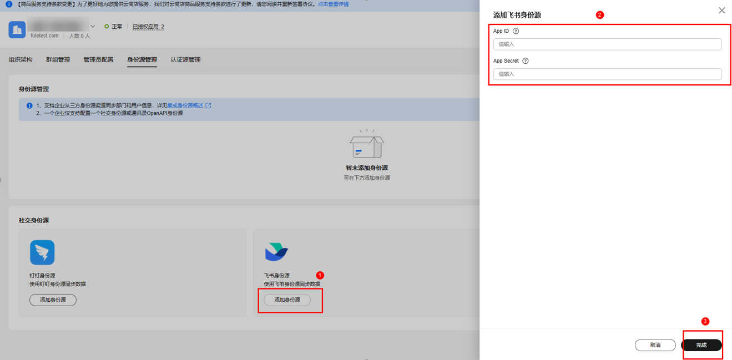The height and width of the screenshot is (360, 732).
Task: Click the App ID input field
Action: coord(607,44)
